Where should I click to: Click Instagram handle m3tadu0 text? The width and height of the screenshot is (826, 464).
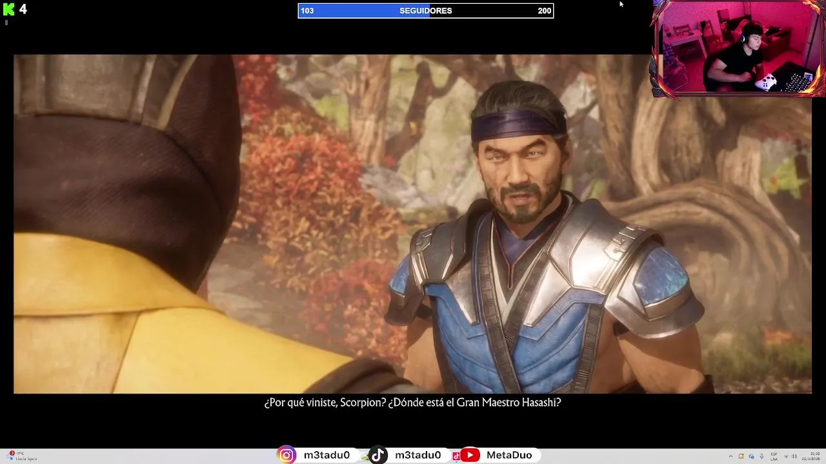coord(327,455)
